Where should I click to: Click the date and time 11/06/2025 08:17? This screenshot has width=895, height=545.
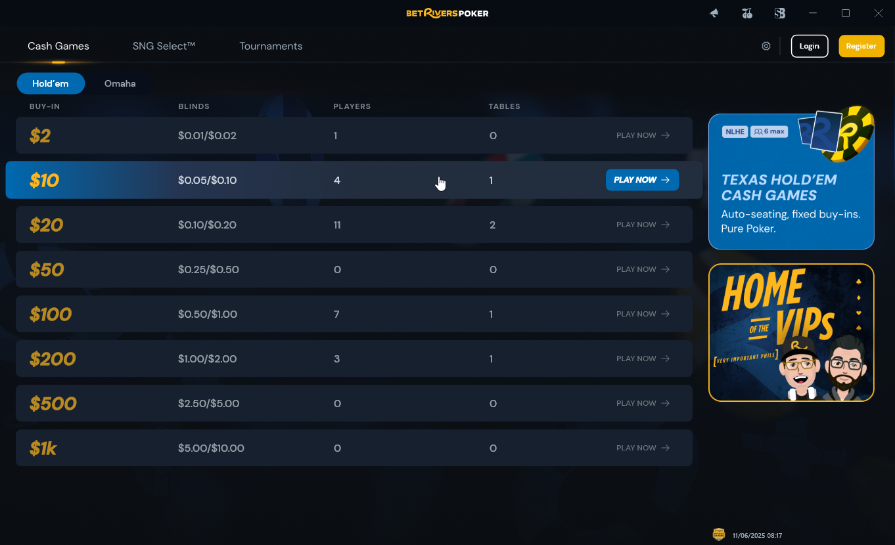tap(757, 536)
